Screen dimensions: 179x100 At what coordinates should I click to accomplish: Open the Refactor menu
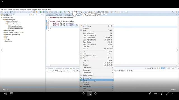point(16,10)
